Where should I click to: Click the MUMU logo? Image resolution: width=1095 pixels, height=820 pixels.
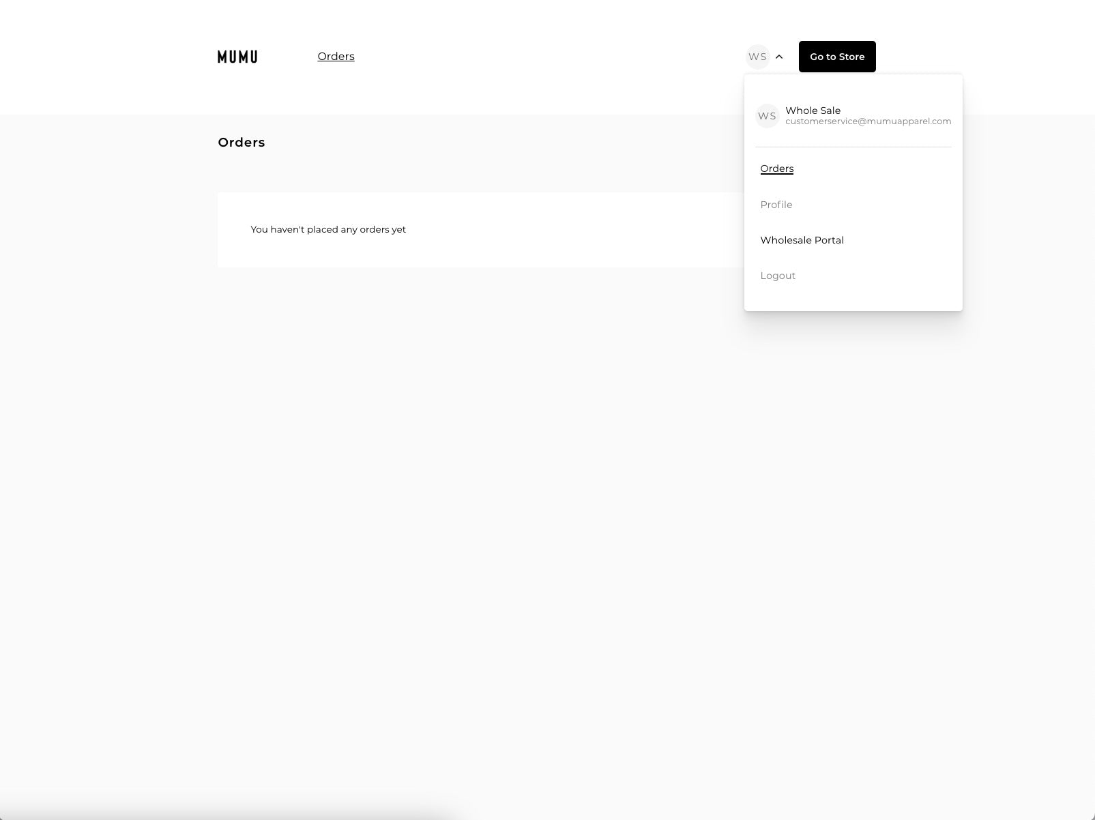click(x=237, y=57)
